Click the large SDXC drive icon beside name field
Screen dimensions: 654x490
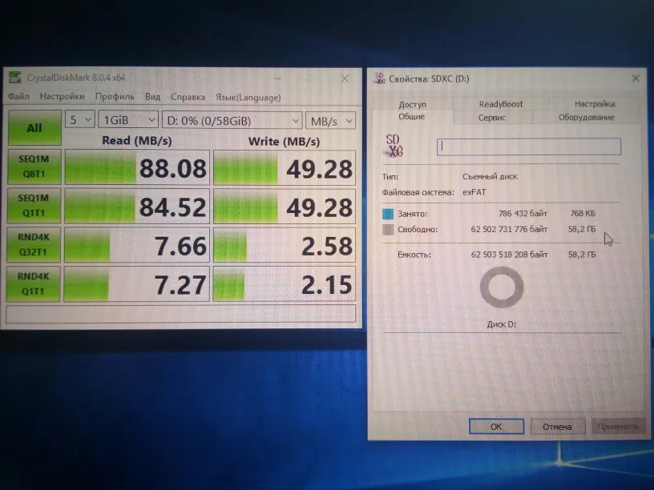pos(394,146)
